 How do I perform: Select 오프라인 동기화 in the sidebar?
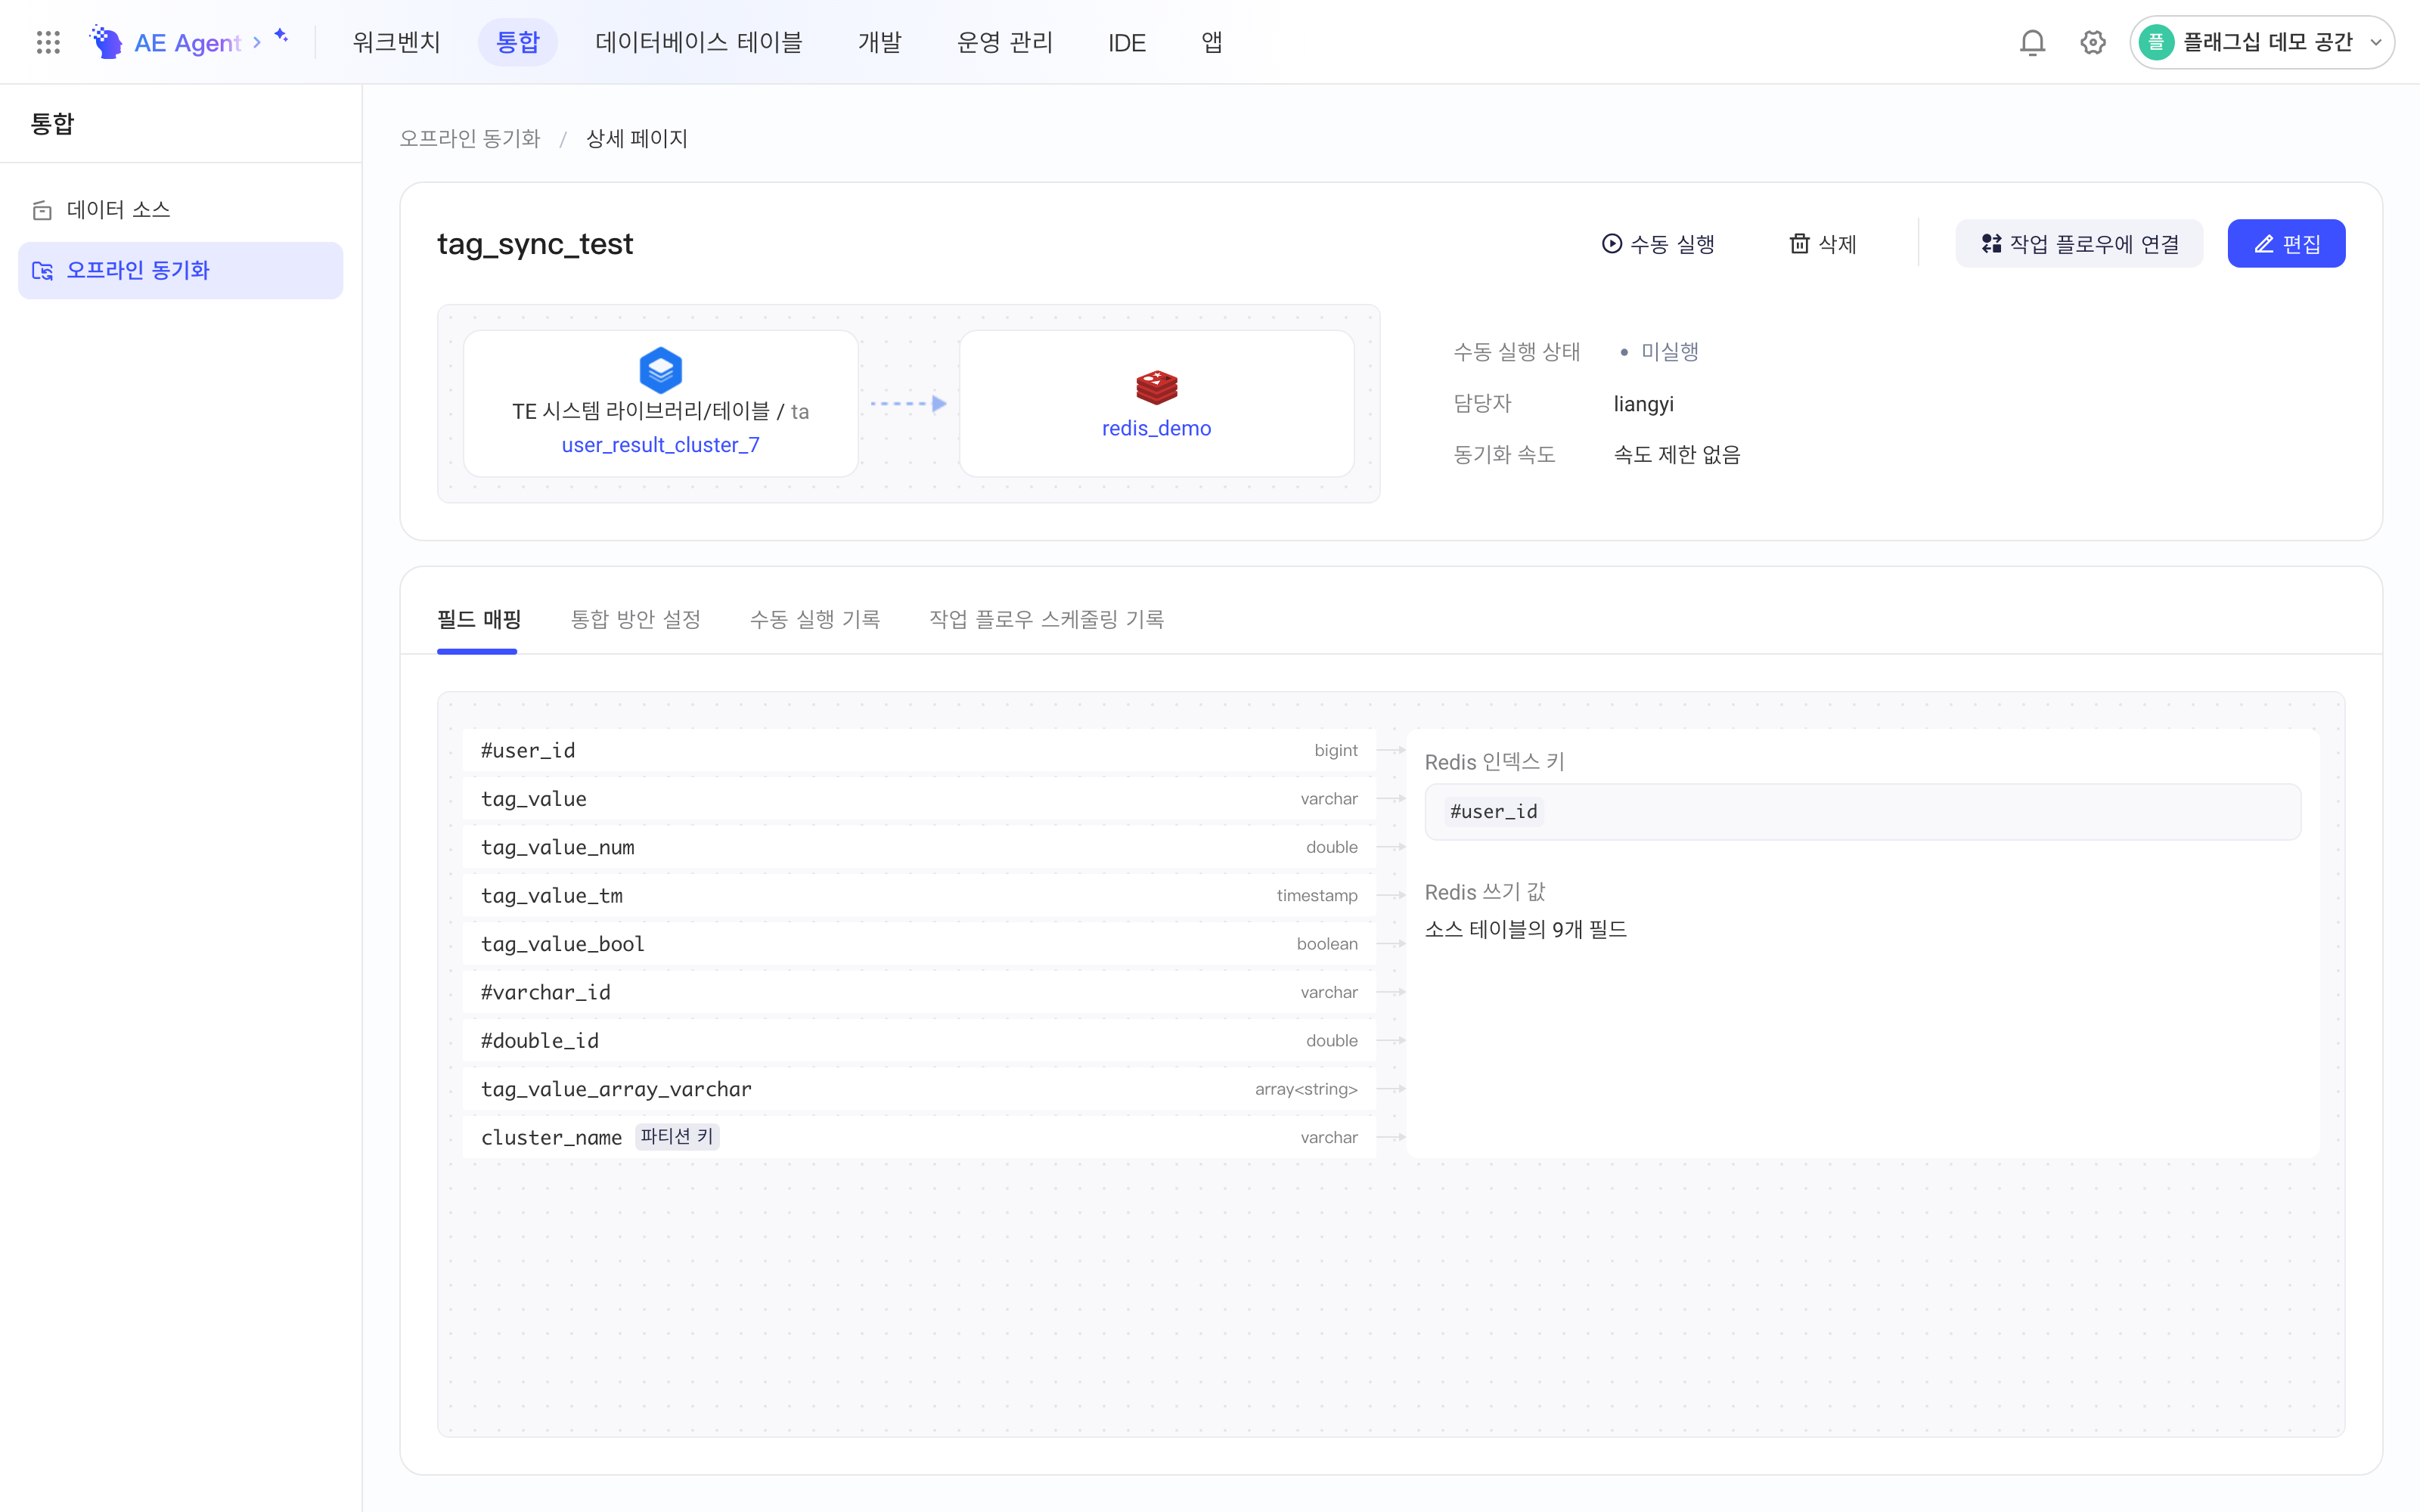click(x=181, y=271)
